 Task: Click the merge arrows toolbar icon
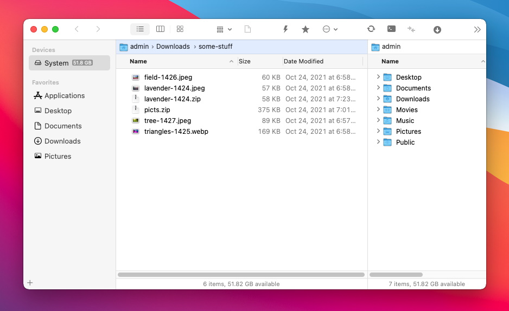pos(411,29)
